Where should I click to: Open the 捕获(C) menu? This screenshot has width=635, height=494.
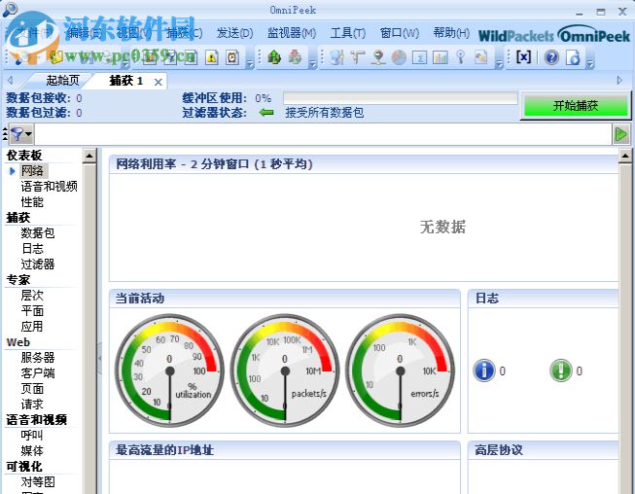coord(184,33)
